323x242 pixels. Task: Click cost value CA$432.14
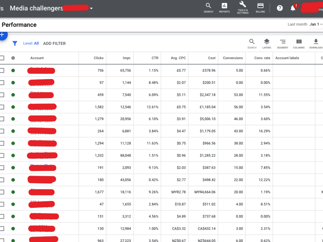[x=207, y=228]
